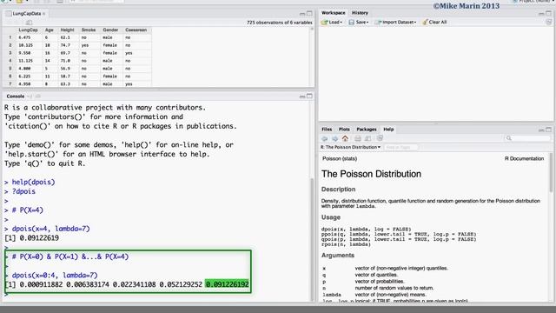The image size is (556, 313).
Task: Click the 'Usage' section heading
Action: point(331,217)
